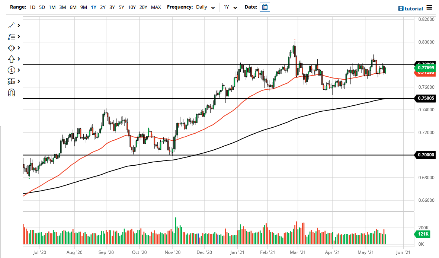This screenshot has height=258, width=439.
Task: Open the Daily frequency dropdown
Action: [205, 7]
